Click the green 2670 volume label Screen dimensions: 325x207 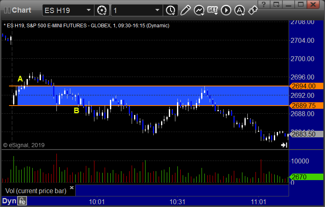point(306,177)
